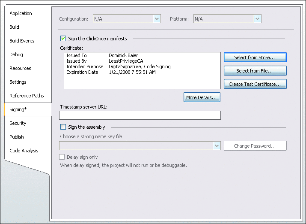Click Create Test Certificate button
The width and height of the screenshot is (306, 224).
(x=255, y=84)
